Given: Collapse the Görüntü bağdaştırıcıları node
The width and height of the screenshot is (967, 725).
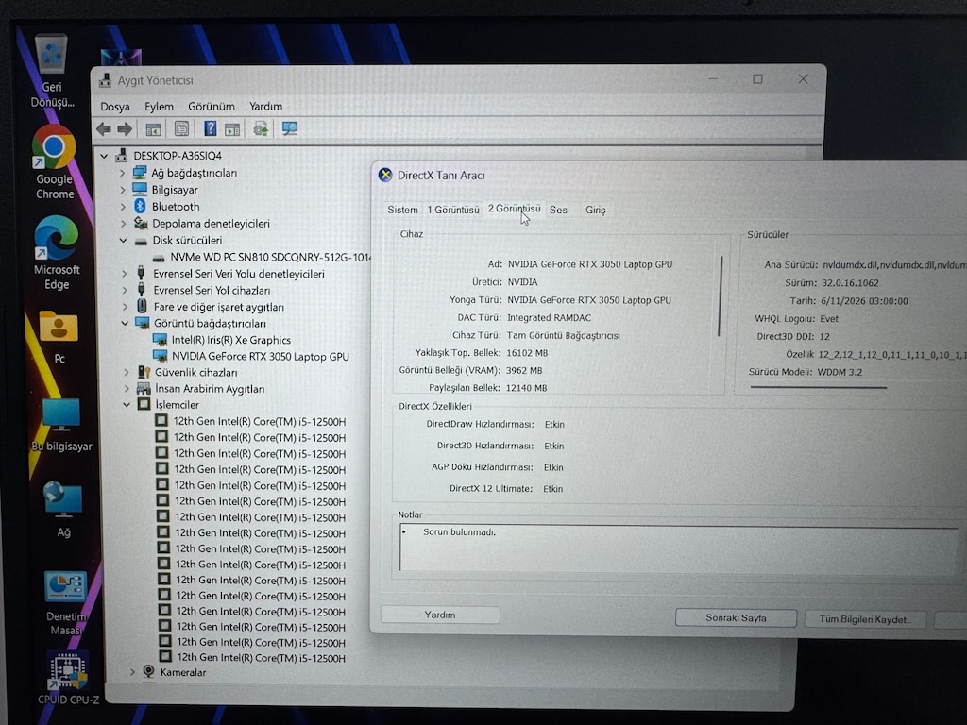Looking at the screenshot, I should click(125, 323).
